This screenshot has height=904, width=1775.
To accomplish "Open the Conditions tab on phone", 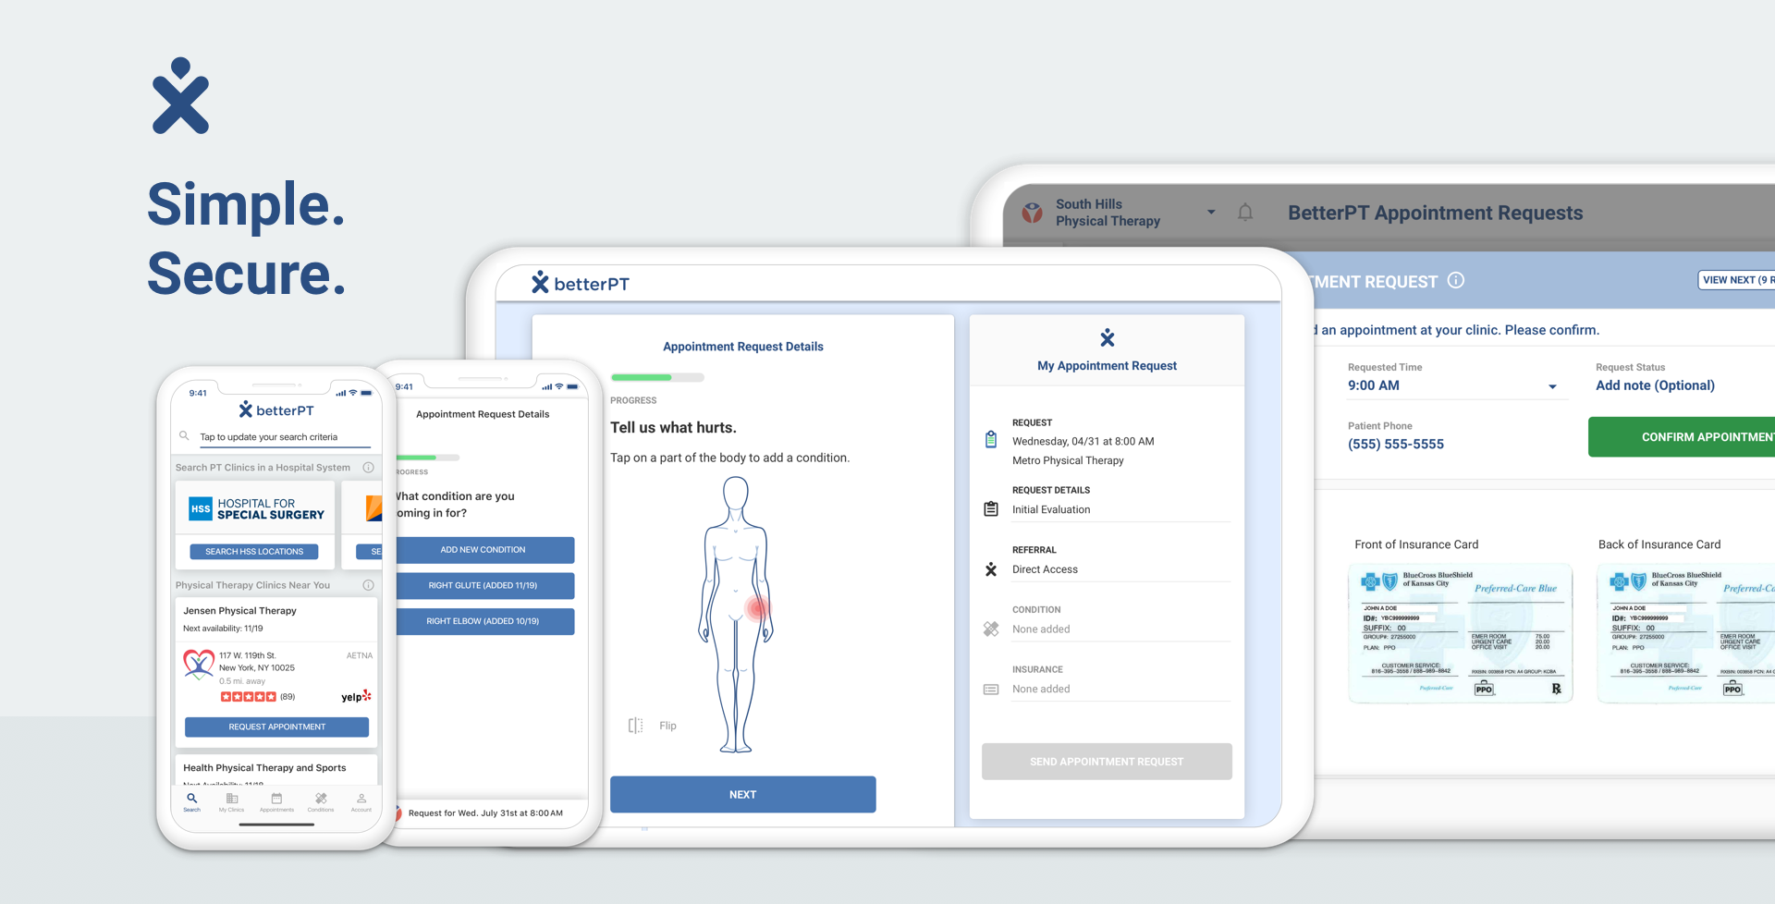I will (321, 801).
